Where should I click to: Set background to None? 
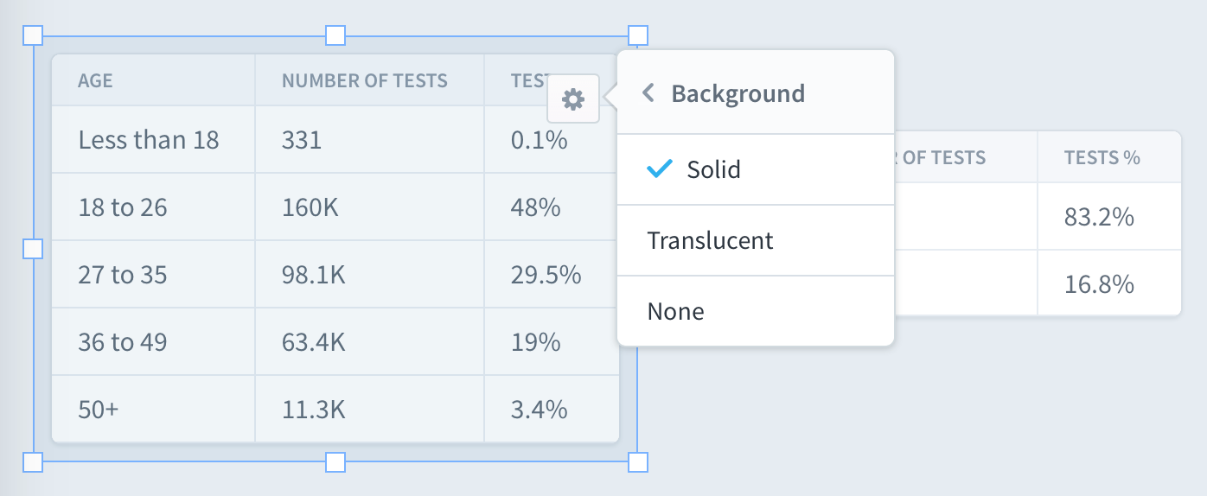coord(756,311)
